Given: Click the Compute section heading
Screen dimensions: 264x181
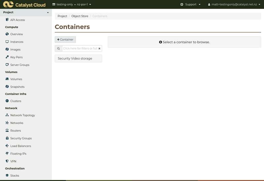Looking at the screenshot, I should pos(12,27).
